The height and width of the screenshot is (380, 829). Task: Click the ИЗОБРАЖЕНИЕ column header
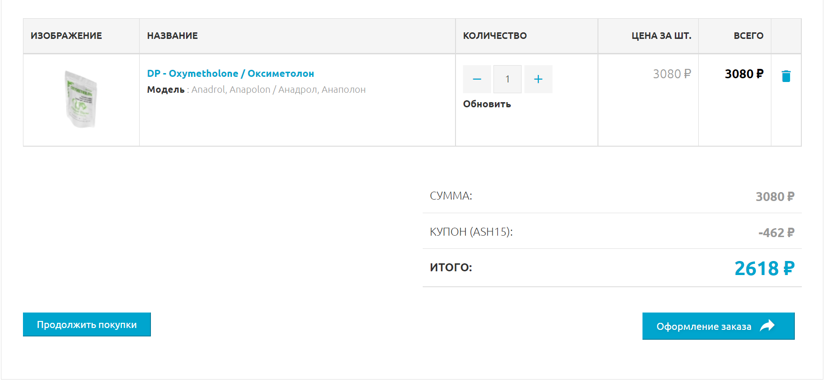click(66, 36)
